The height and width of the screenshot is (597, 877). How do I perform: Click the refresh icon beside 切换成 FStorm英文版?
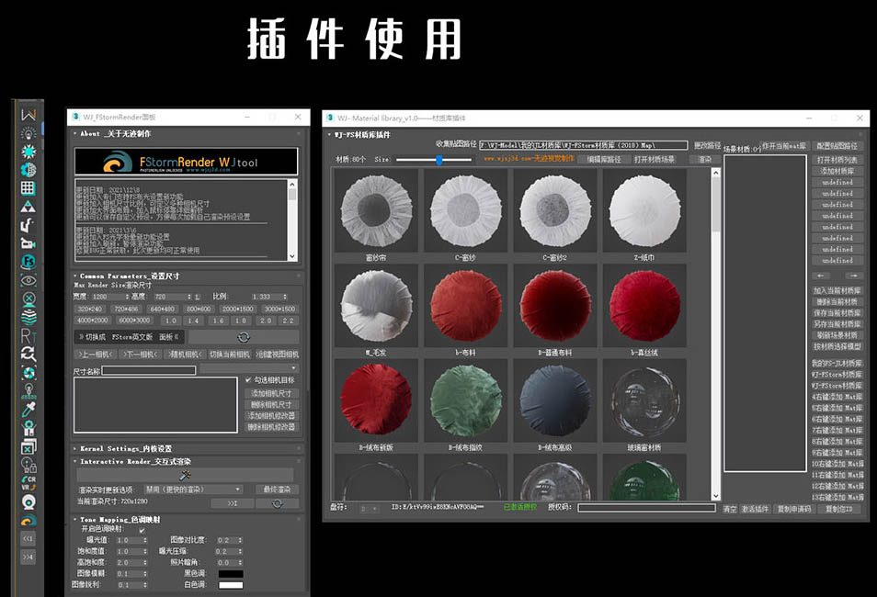pos(243,337)
